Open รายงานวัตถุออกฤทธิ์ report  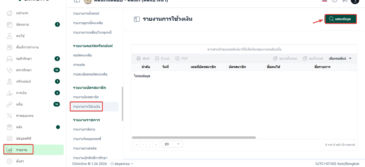(x=87, y=139)
